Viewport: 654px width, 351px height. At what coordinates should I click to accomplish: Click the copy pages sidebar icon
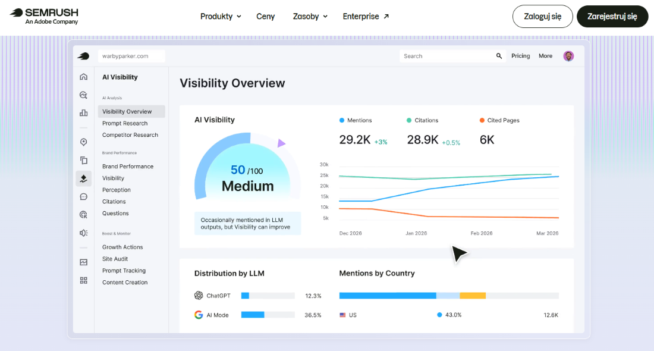click(x=83, y=160)
